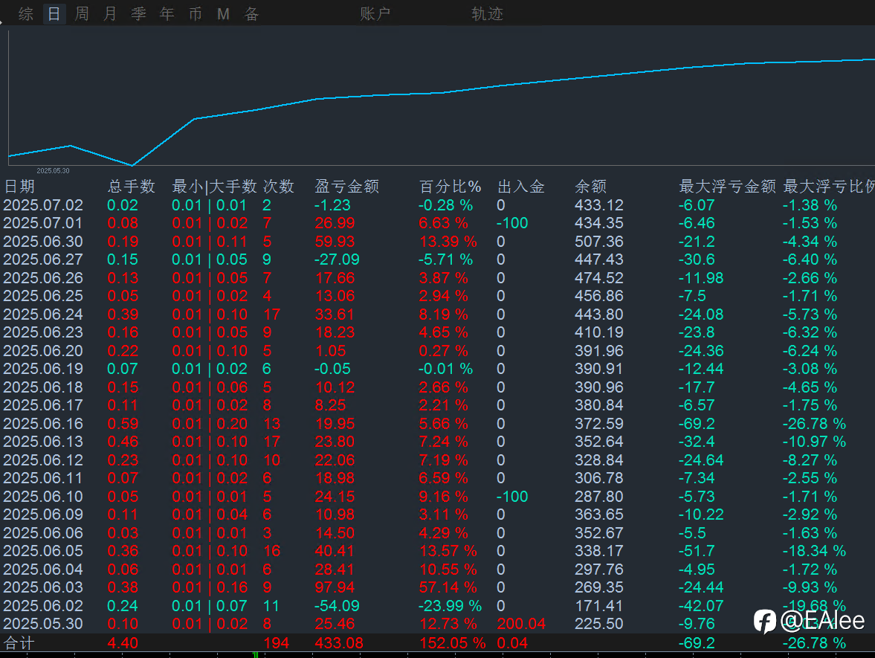The image size is (875, 658).
Task: Click the total lots 4.40
Action: coord(123,643)
